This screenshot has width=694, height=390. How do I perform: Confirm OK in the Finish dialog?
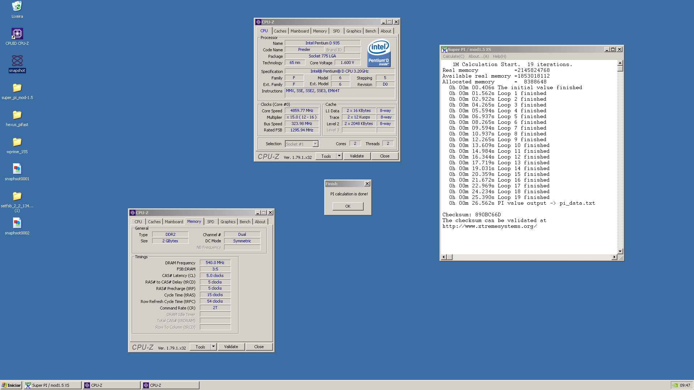(348, 206)
